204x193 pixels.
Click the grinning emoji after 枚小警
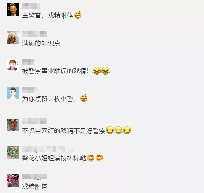[x=84, y=98]
